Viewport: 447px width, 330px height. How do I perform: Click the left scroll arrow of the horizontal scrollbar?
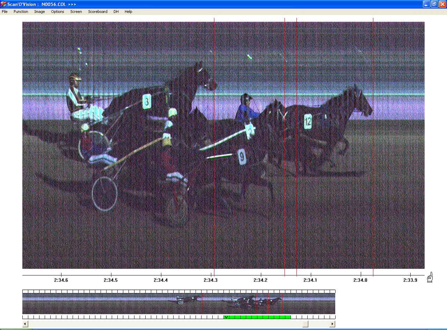(25, 324)
